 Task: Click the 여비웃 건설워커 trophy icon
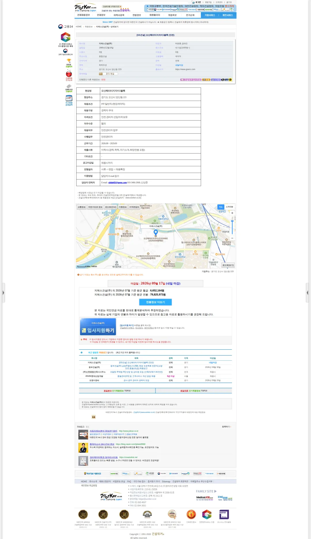click(x=69, y=63)
